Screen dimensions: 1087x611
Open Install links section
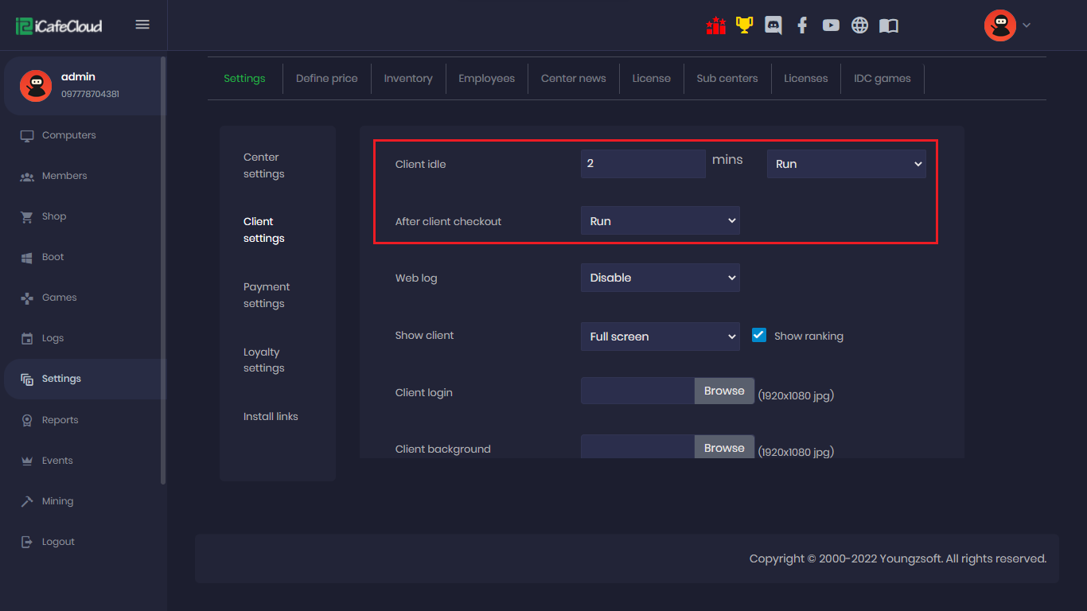pyautogui.click(x=271, y=417)
